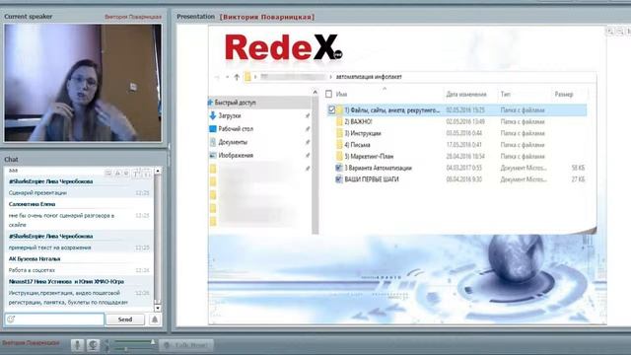Click chat message Сценарий презентации

pos(37,193)
